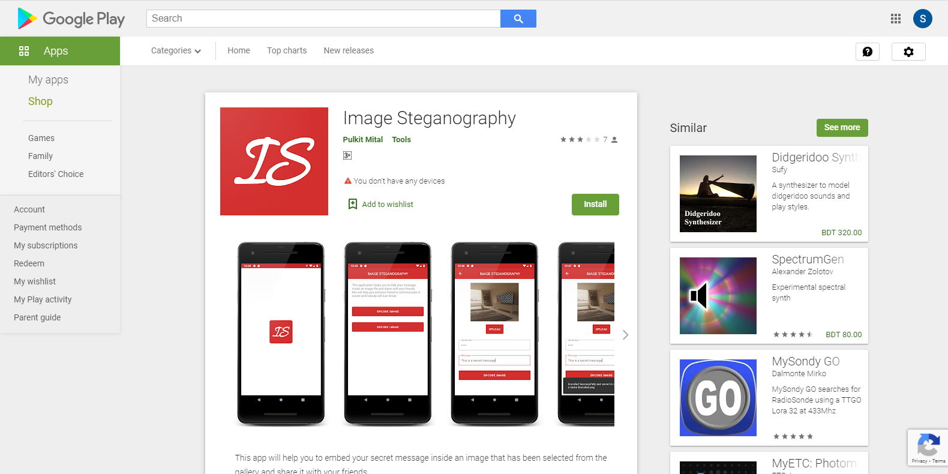Image resolution: width=948 pixels, height=474 pixels.
Task: Click the wishlist bookmark icon
Action: (x=353, y=204)
